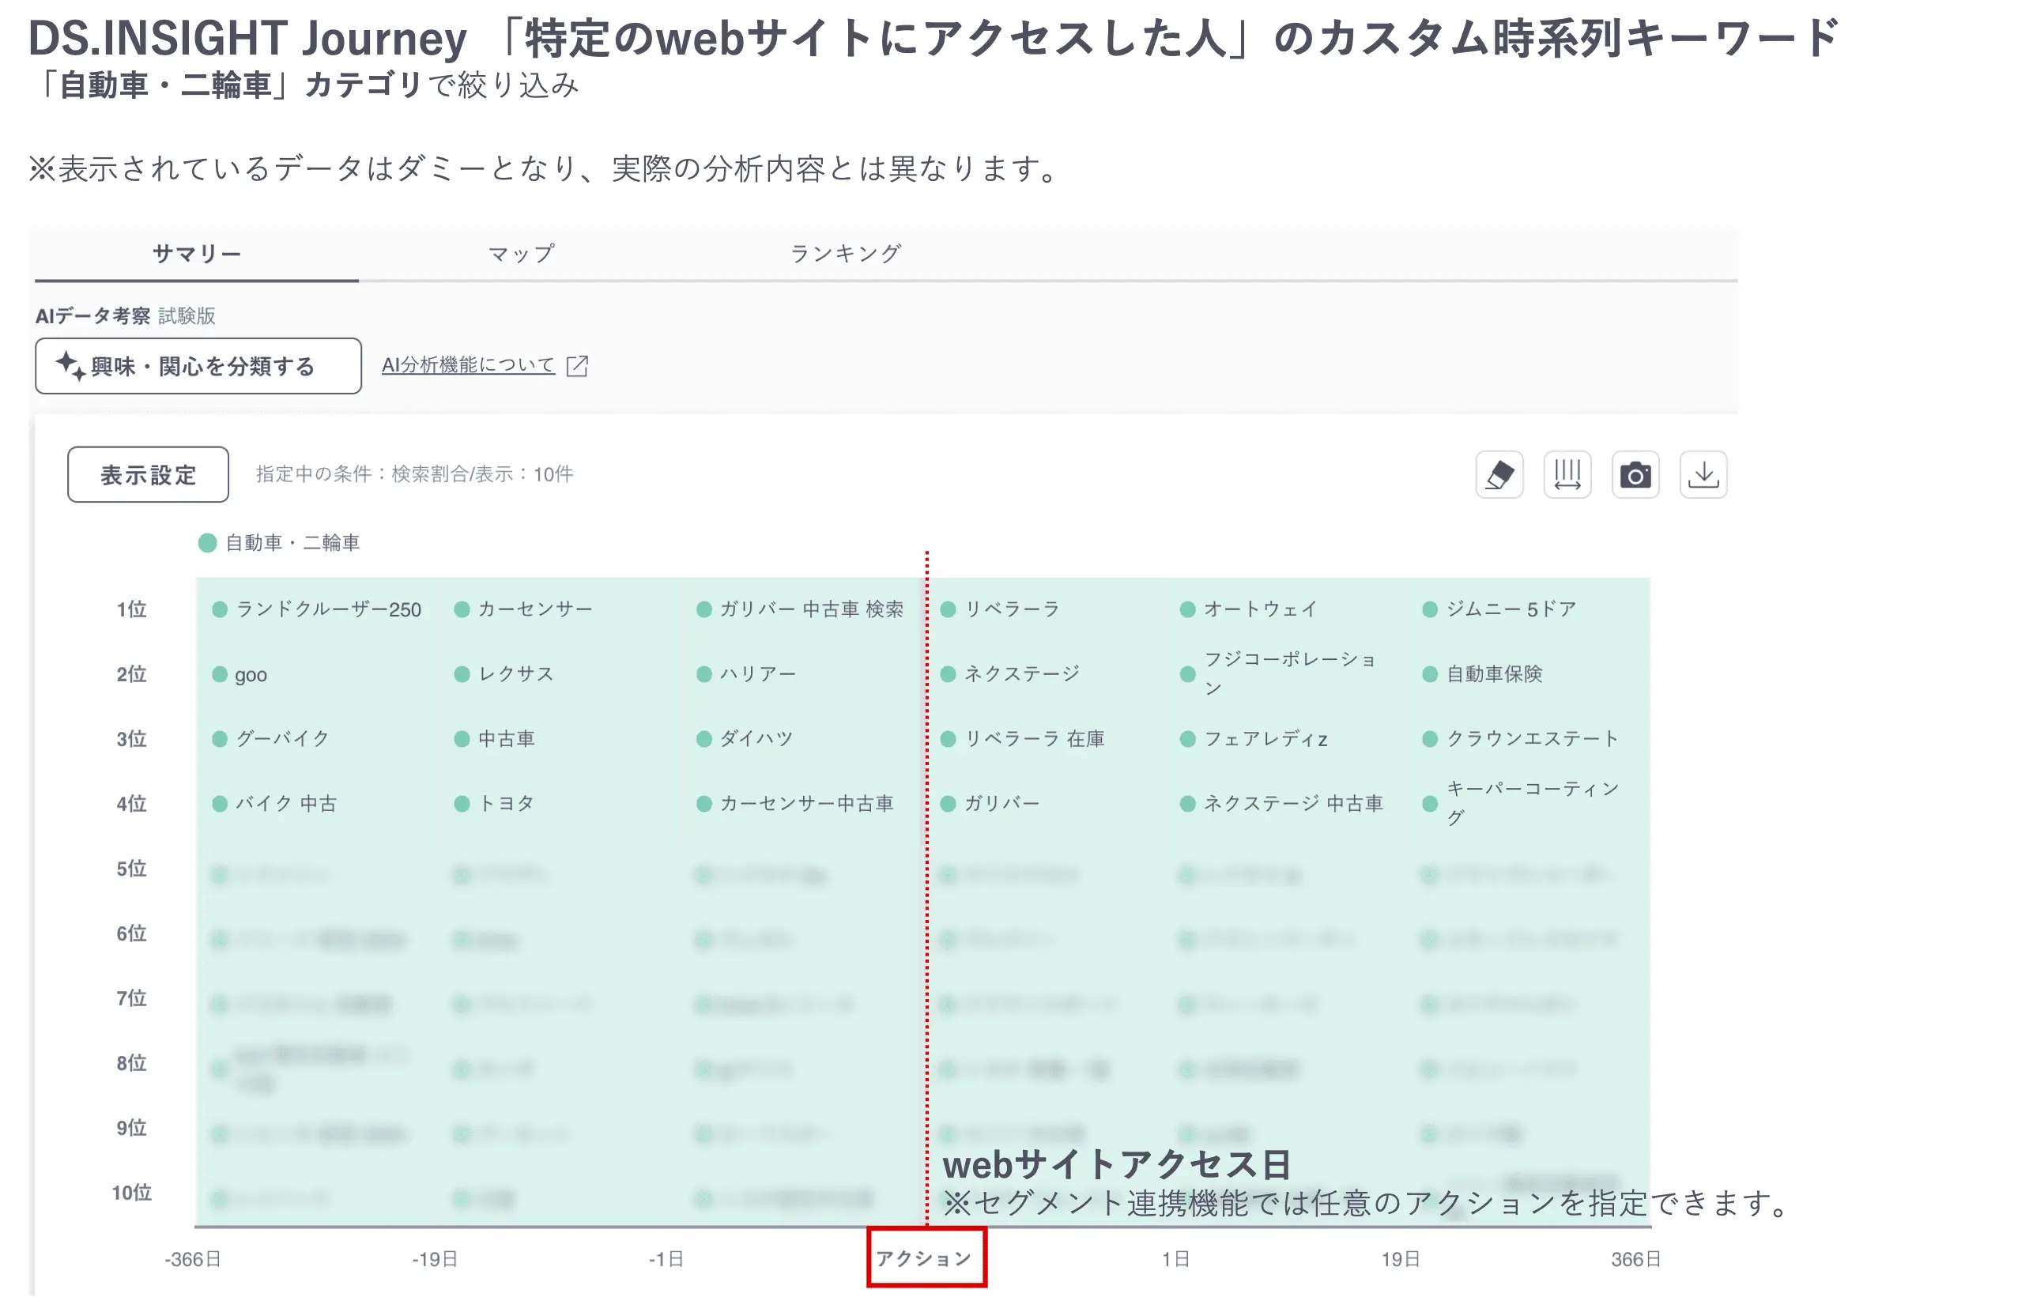2033x1297 pixels.
Task: Select keyword 中古車 in 3位 row
Action: [x=507, y=739]
